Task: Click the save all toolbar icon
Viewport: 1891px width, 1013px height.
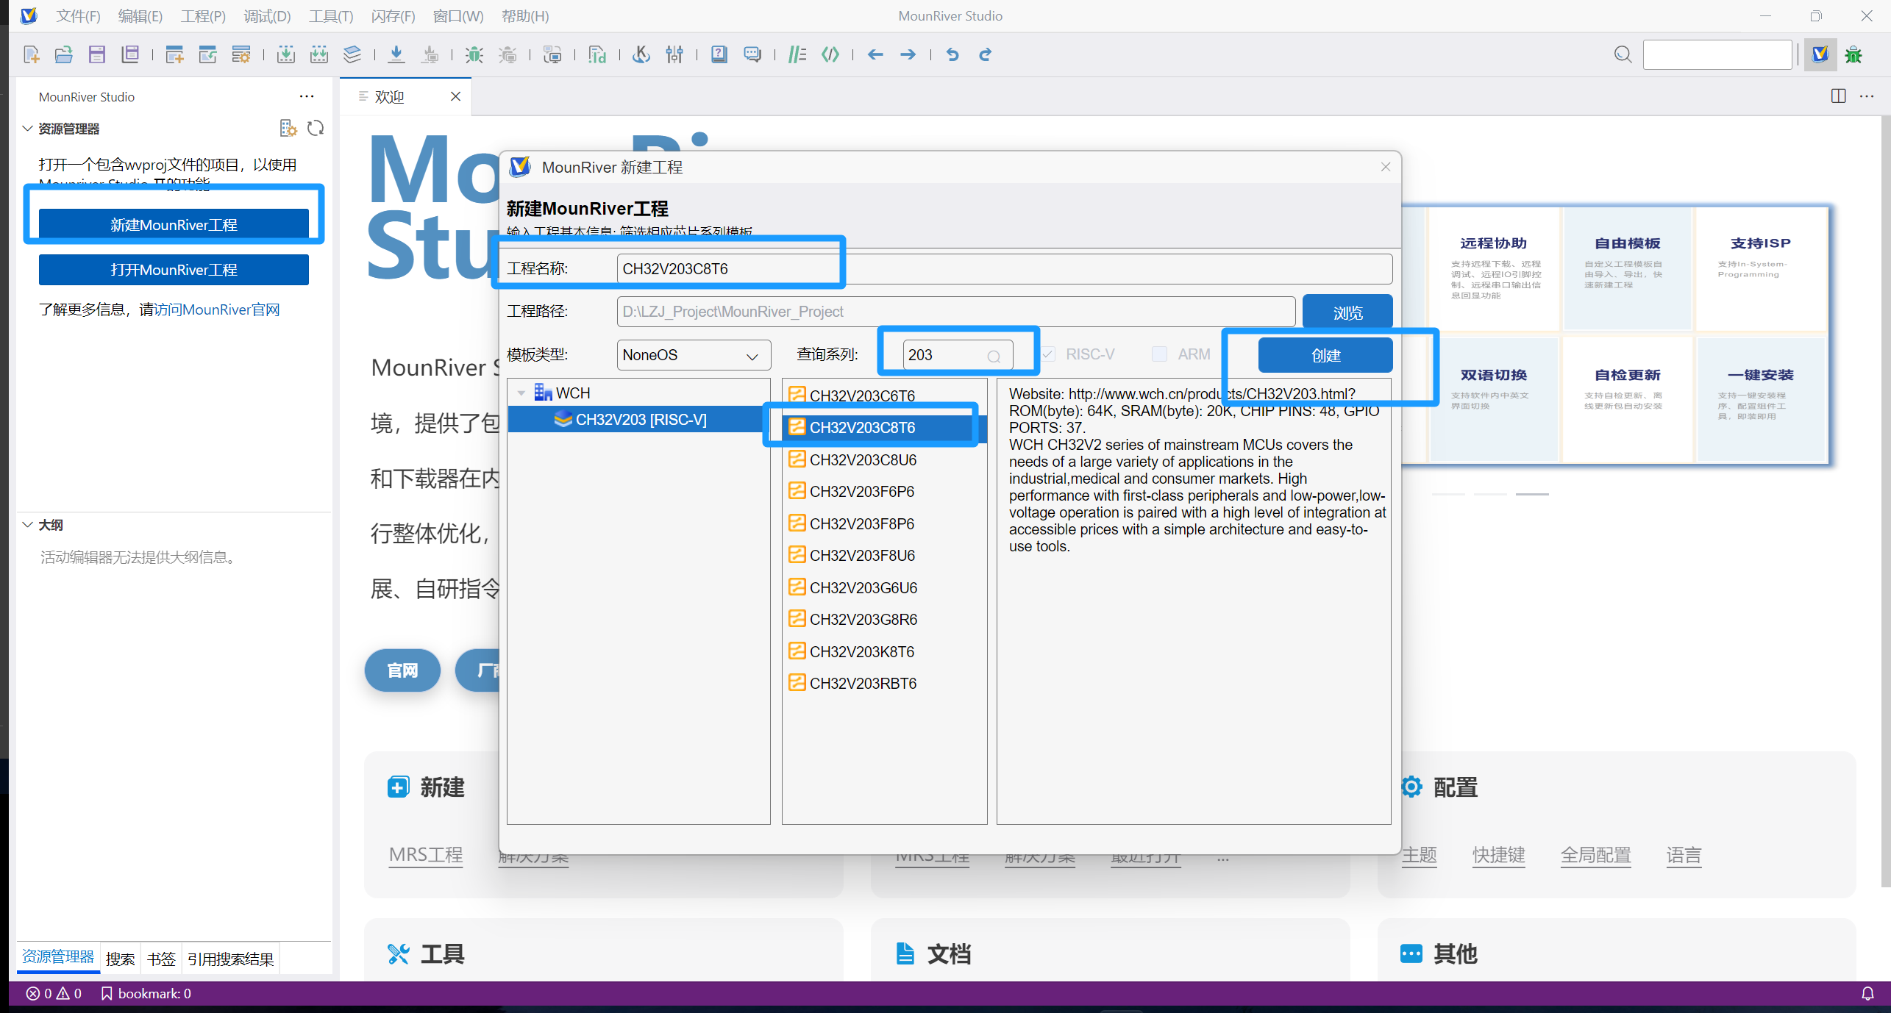Action: (130, 54)
